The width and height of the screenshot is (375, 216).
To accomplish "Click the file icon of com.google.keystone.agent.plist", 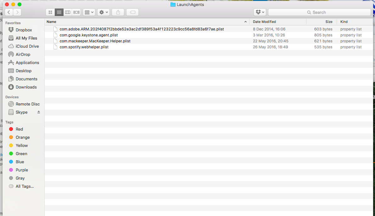I will (x=55, y=35).
